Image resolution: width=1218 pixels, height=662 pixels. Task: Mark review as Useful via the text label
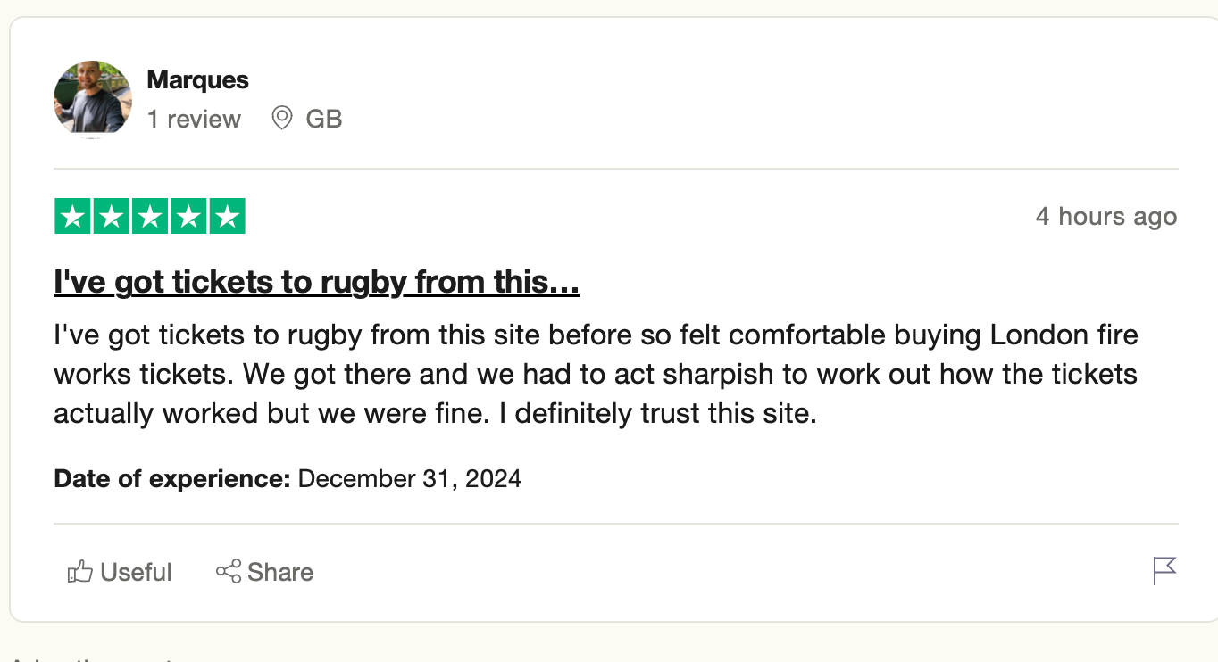(136, 572)
